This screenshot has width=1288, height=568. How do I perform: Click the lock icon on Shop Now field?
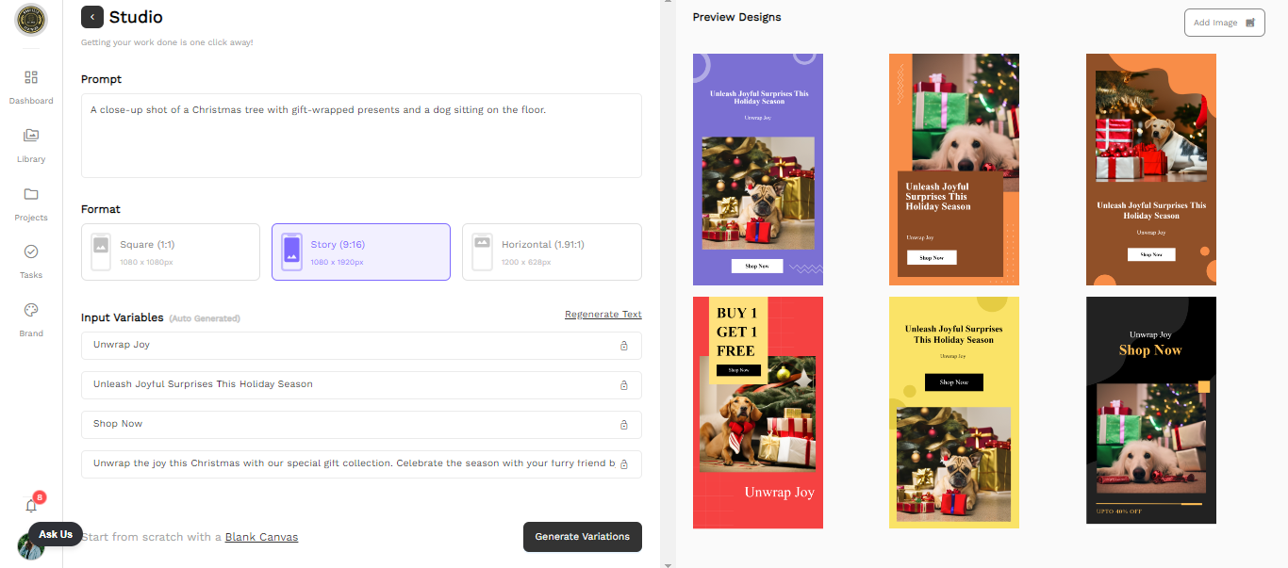pos(623,425)
